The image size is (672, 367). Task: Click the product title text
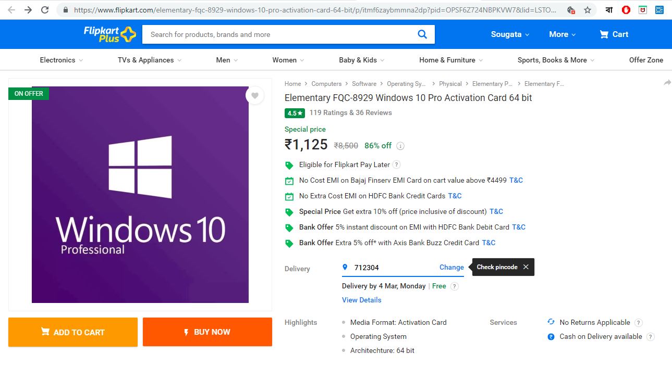point(408,98)
